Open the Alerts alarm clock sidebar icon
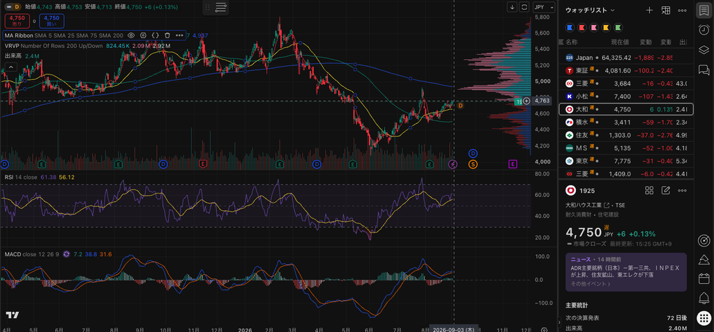 coord(704,29)
